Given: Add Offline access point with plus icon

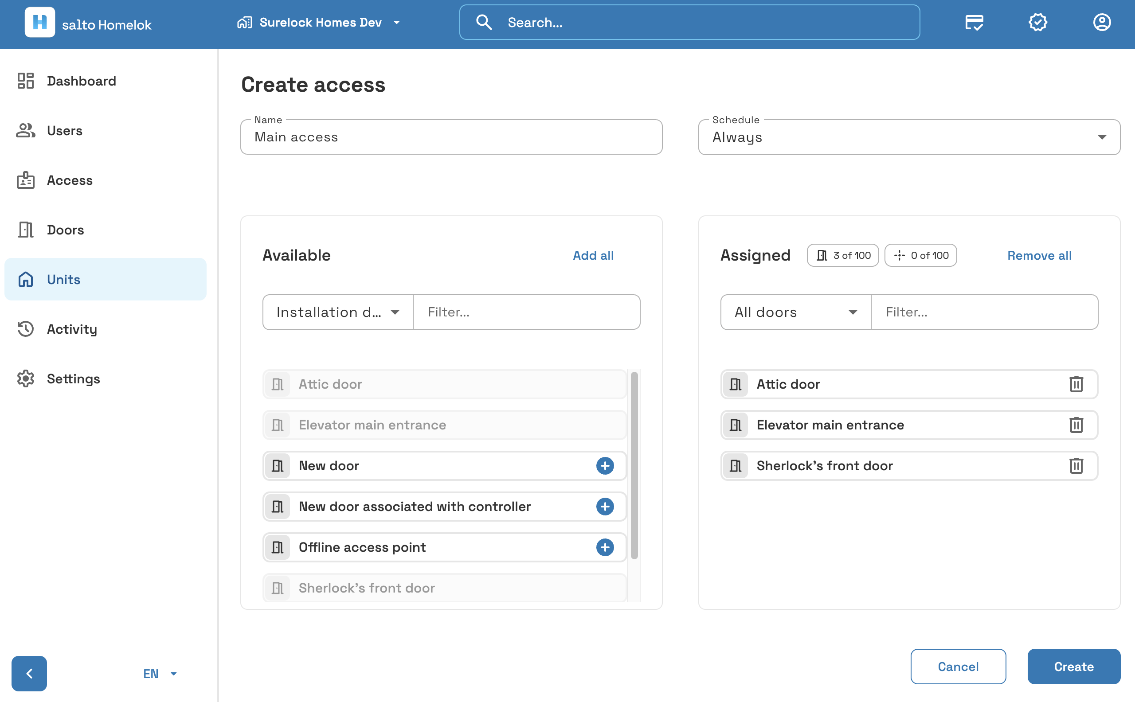Looking at the screenshot, I should point(605,547).
